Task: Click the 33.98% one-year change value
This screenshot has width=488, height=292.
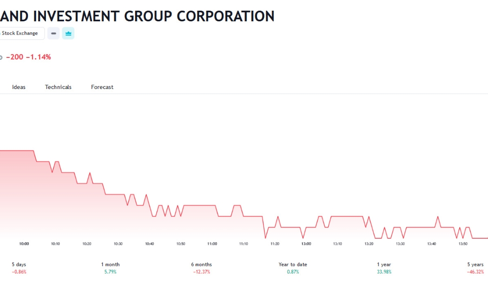Action: point(384,272)
